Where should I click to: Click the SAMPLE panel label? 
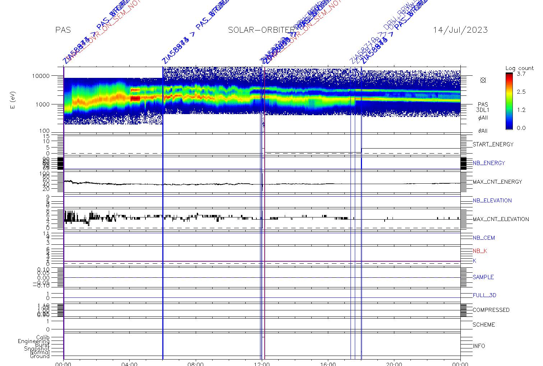(x=483, y=277)
